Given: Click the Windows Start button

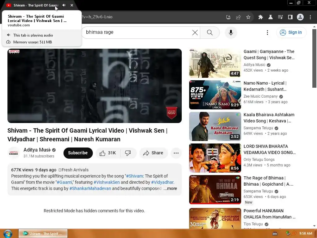Looking at the screenshot, I should [x=8, y=234].
